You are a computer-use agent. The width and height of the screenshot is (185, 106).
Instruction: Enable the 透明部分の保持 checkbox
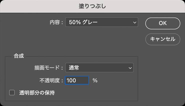click(x=12, y=93)
